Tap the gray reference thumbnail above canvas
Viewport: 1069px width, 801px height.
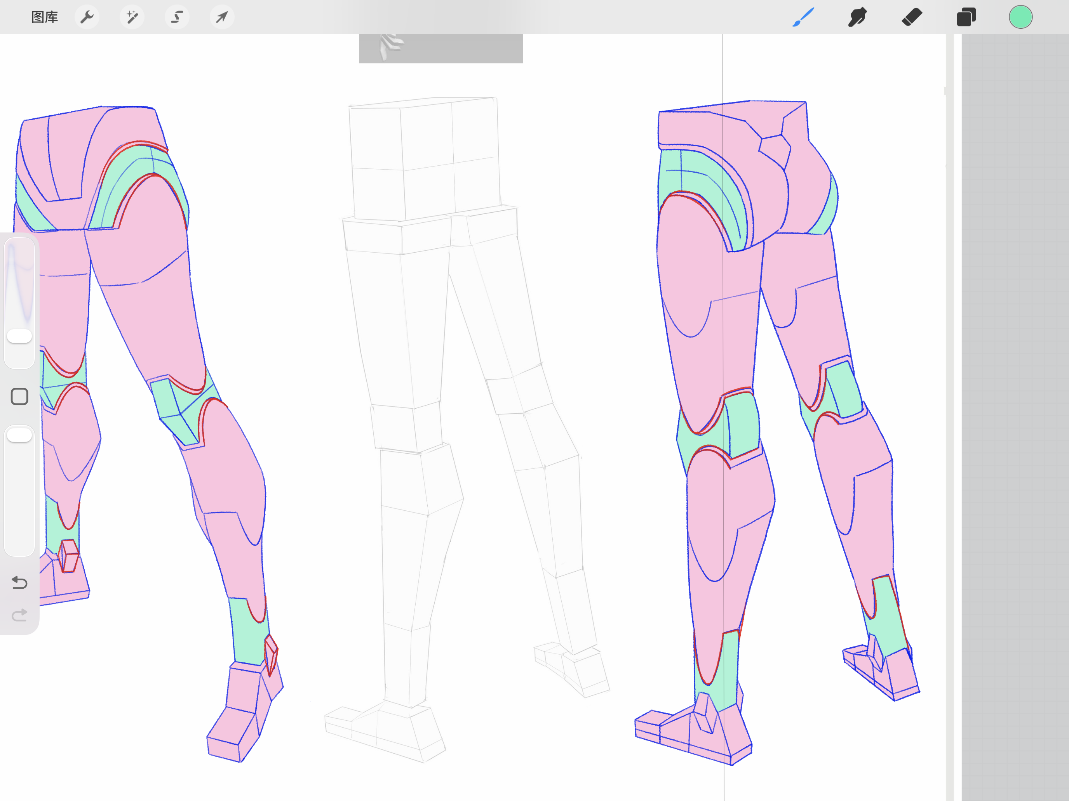pos(441,48)
